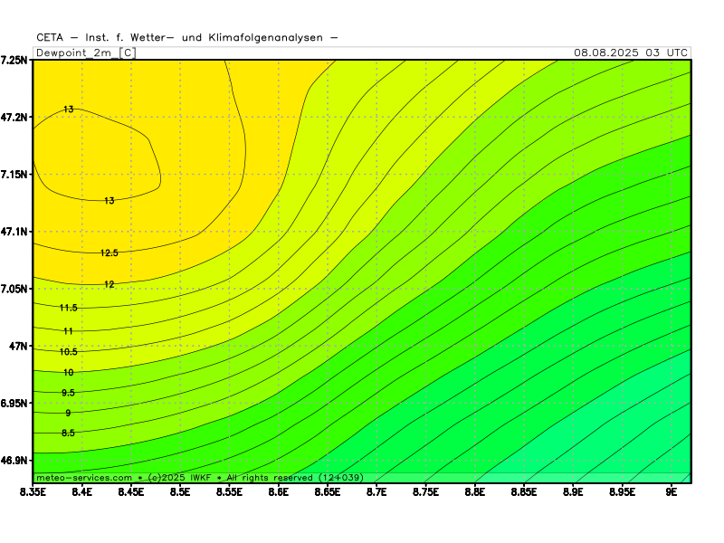The width and height of the screenshot is (724, 543).
Task: Click the 8.9E longitude axis label
Action: coord(573,492)
